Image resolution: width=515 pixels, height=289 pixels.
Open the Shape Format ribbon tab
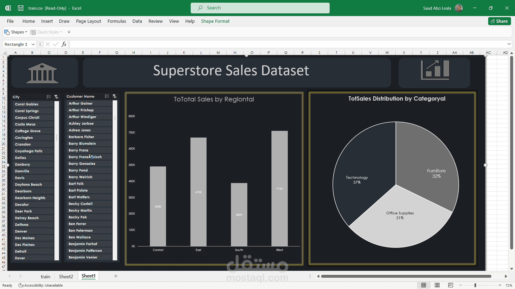click(x=215, y=21)
